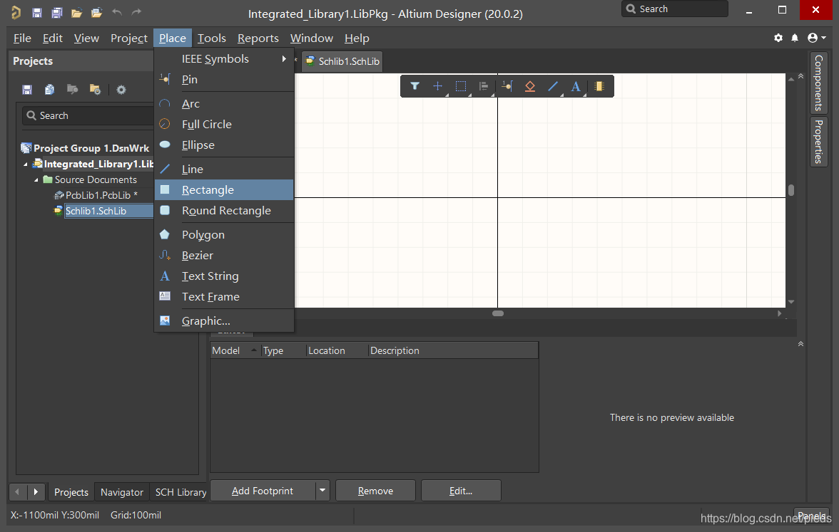Viewport: 839px width, 532px height.
Task: Select the Place Pin tool in the floating toolbar
Action: point(507,86)
